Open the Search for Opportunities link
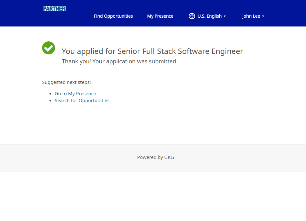306x221 pixels. pyautogui.click(x=82, y=101)
